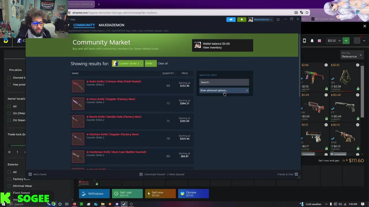The height and width of the screenshot is (207, 369).
Task: Open Steam from the Windows taskbar
Action: tap(124, 204)
